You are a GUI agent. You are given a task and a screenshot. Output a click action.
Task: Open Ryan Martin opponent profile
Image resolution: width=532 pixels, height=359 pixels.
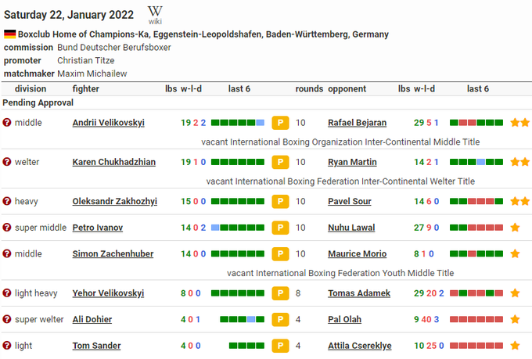352,163
